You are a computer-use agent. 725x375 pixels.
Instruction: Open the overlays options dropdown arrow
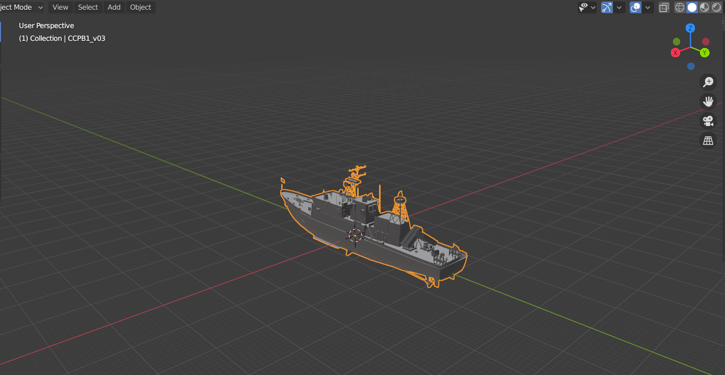click(648, 7)
